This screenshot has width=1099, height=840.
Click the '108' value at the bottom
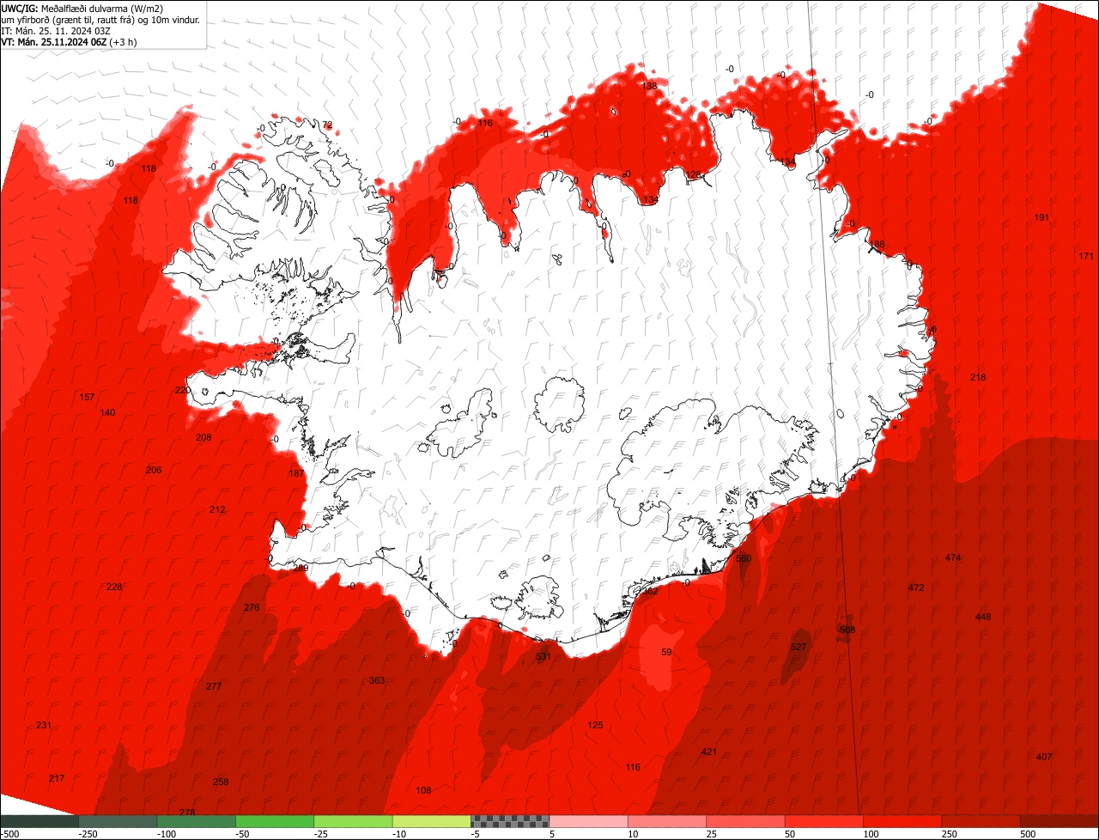click(423, 790)
